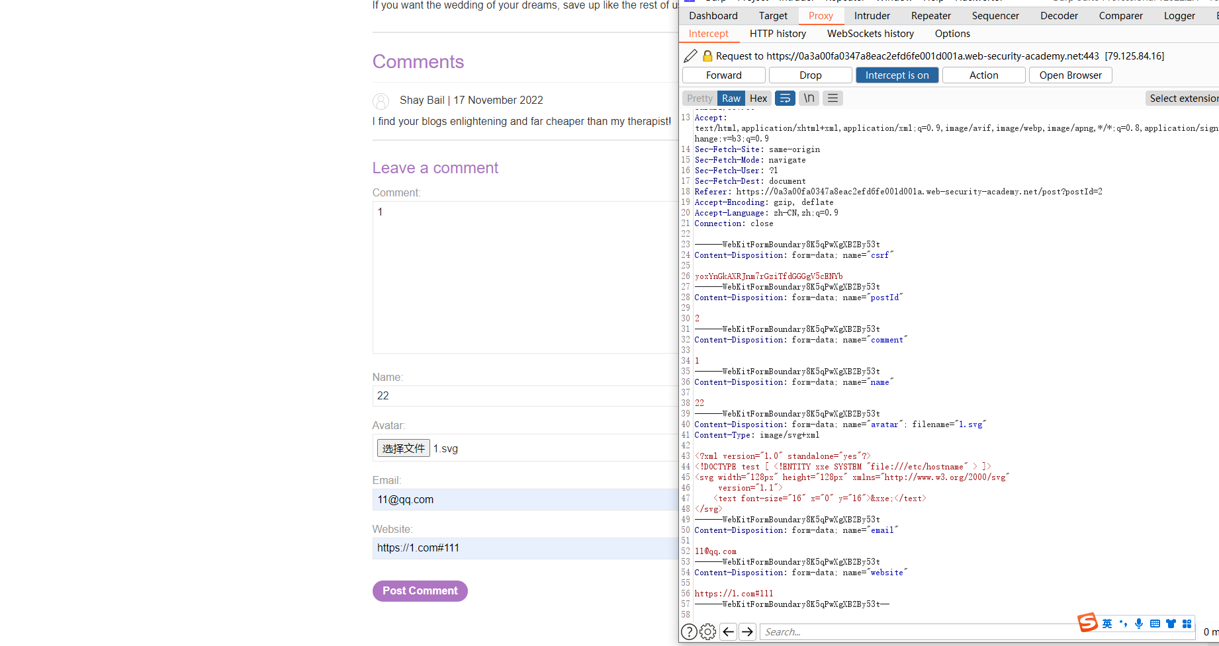Switch the editor to Hex view
1219x646 pixels.
coord(758,99)
